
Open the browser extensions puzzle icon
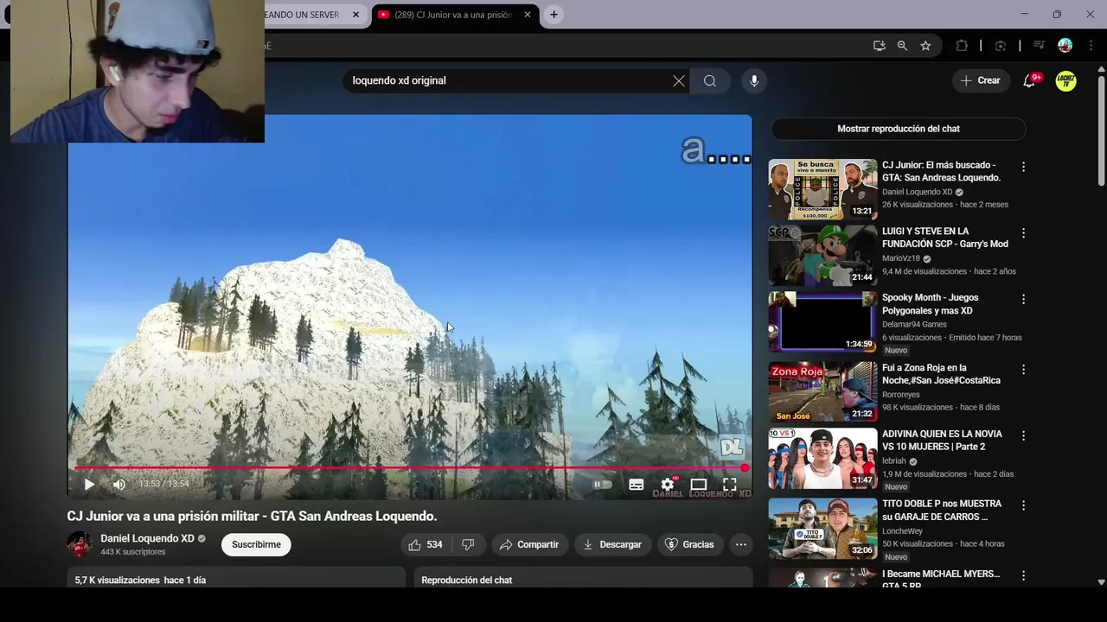962,46
